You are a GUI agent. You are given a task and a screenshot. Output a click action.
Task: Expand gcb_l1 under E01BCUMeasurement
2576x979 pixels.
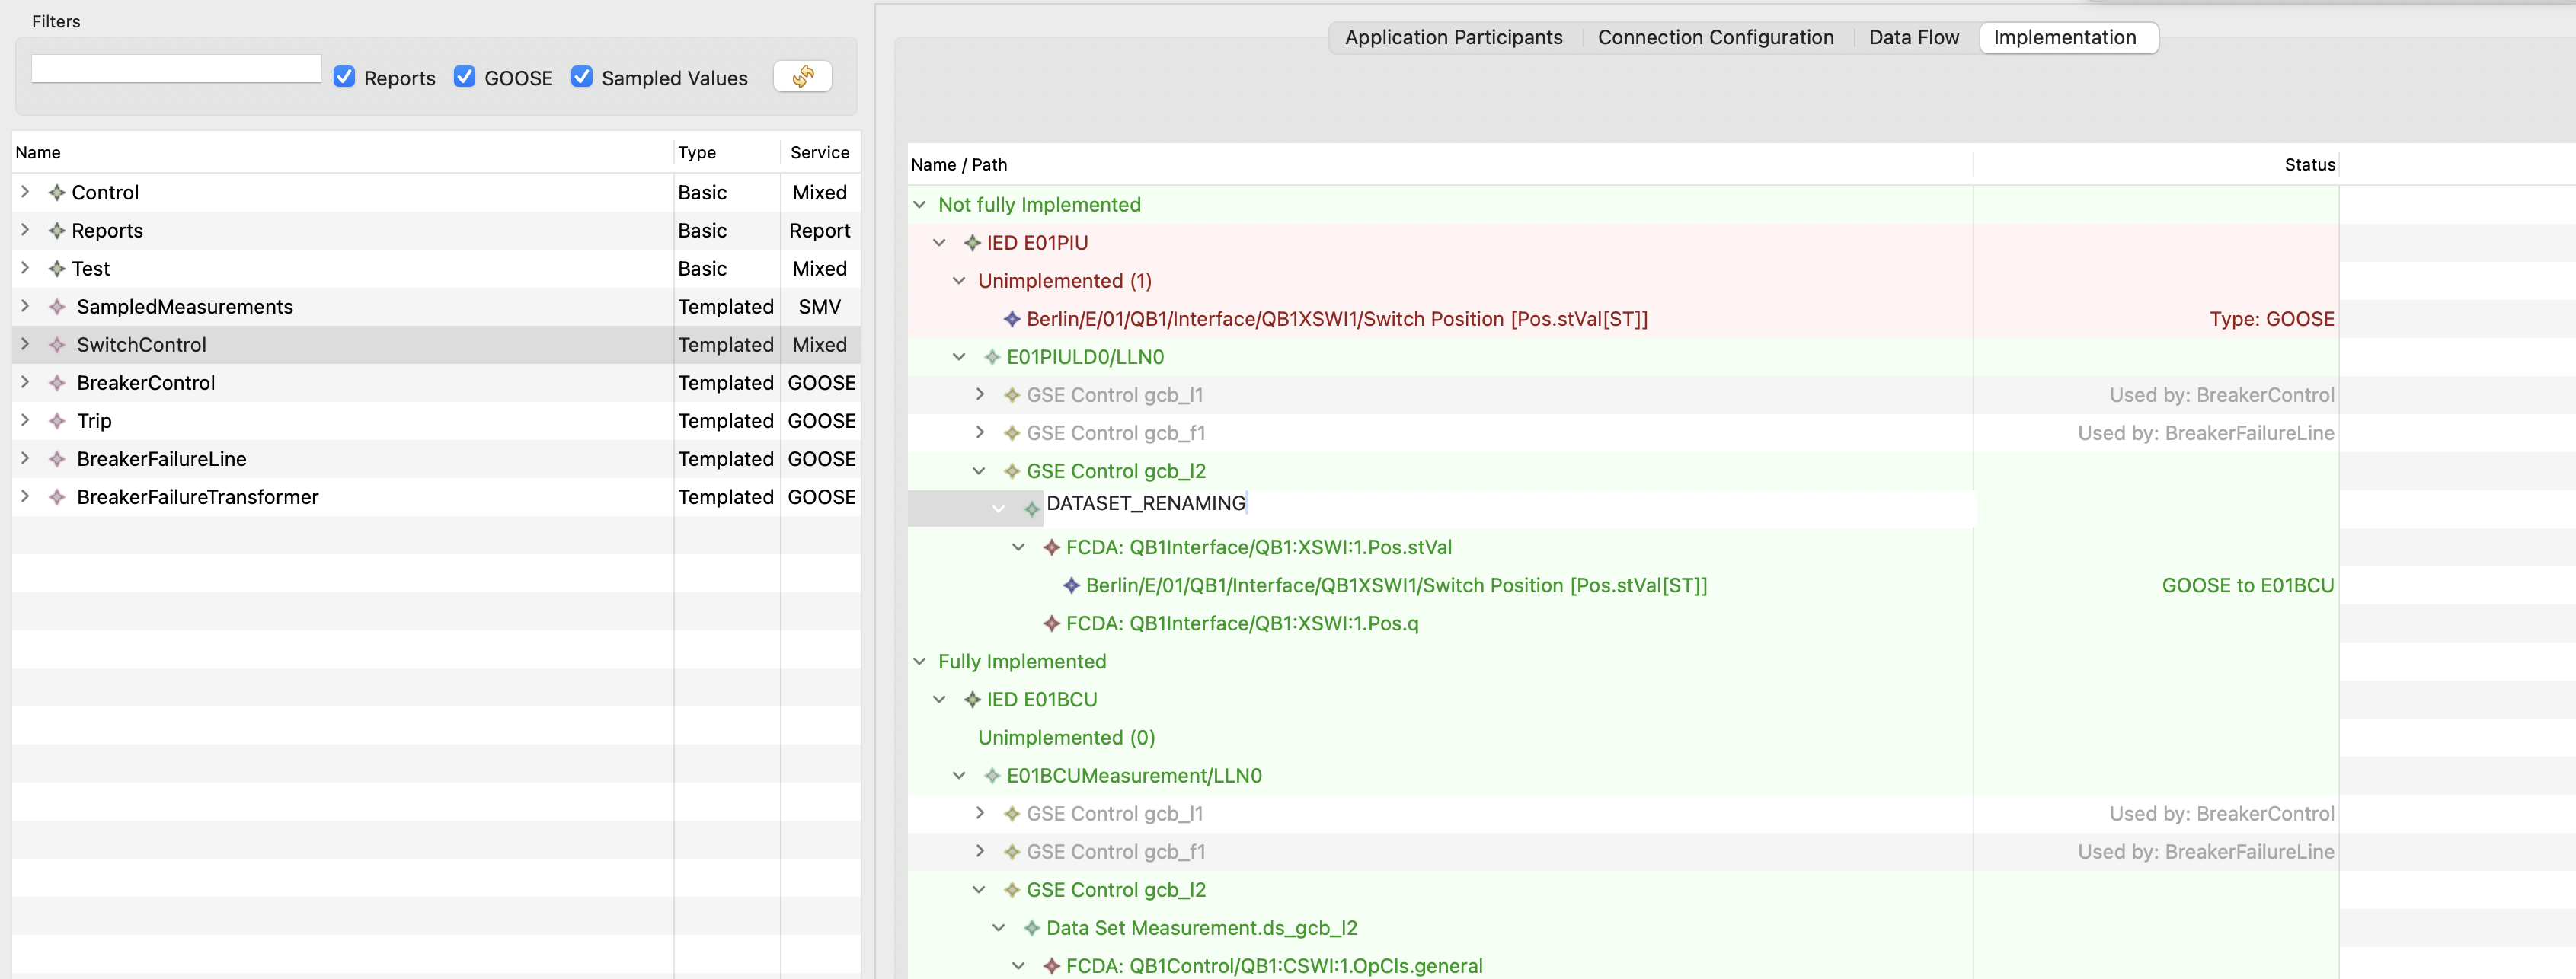pos(980,813)
